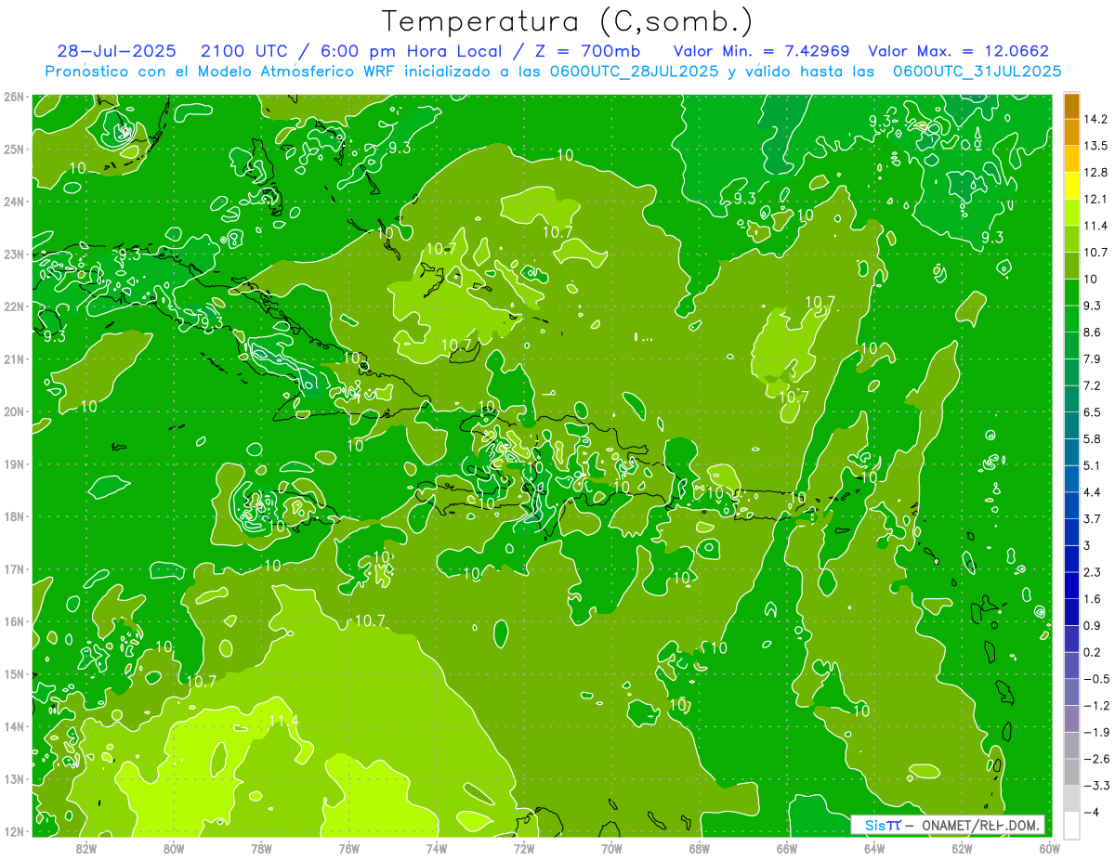Click the '6.5' color scale label
The height and width of the screenshot is (861, 1115).
click(1094, 412)
